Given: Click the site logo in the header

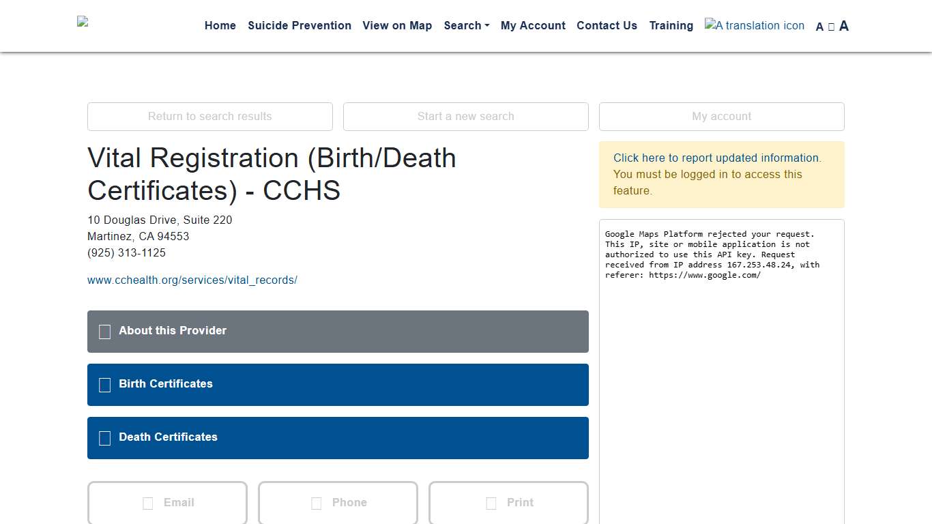Looking at the screenshot, I should 83,22.
